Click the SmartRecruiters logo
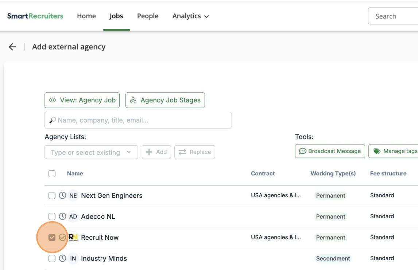 tap(35, 16)
